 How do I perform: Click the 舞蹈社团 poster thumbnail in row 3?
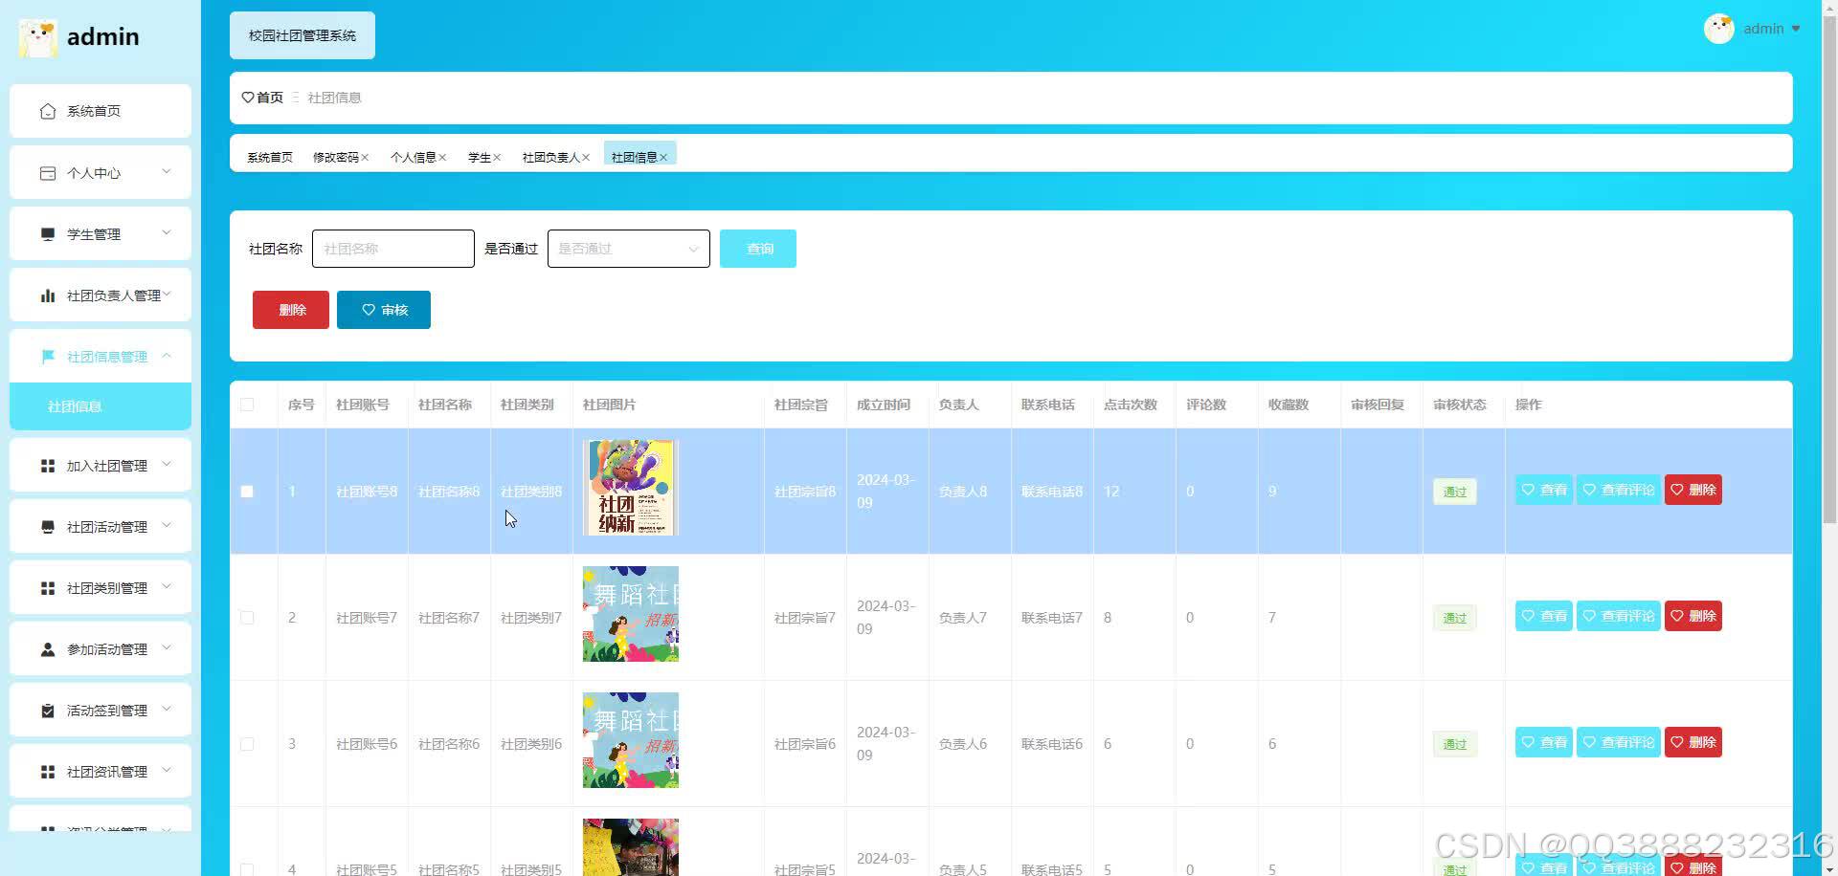[x=631, y=740]
